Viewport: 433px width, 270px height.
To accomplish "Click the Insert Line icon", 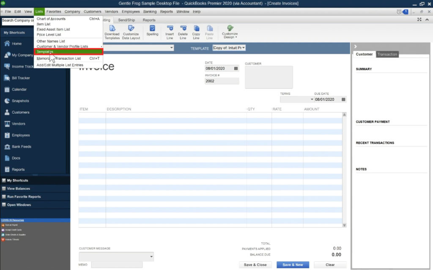I will pos(170,31).
